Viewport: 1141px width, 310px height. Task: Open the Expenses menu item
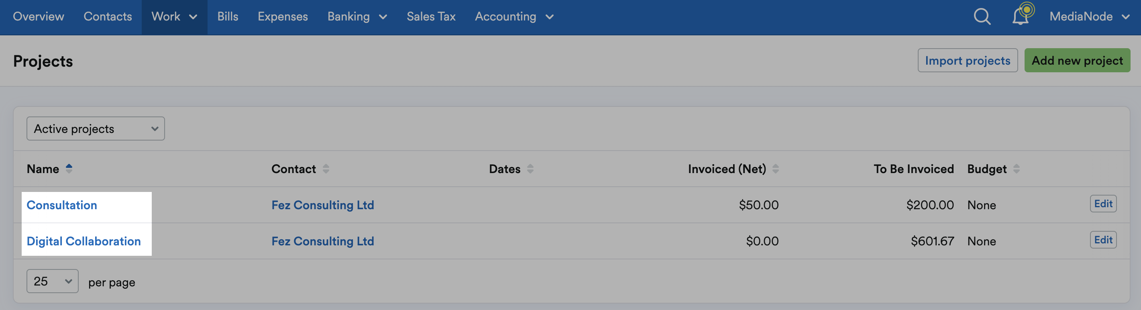[x=283, y=17]
